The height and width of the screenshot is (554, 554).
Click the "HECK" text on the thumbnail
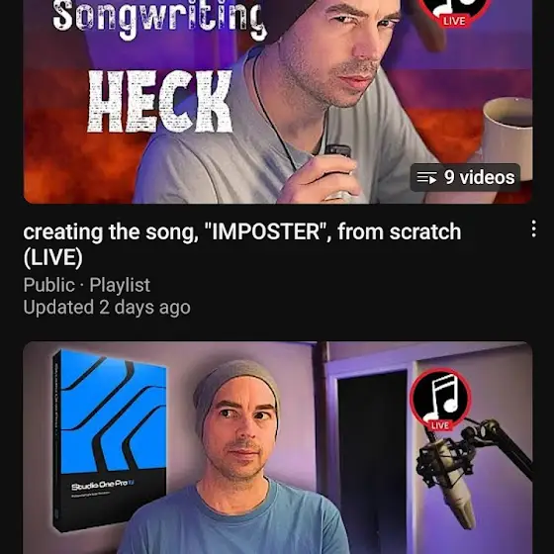coord(159,101)
